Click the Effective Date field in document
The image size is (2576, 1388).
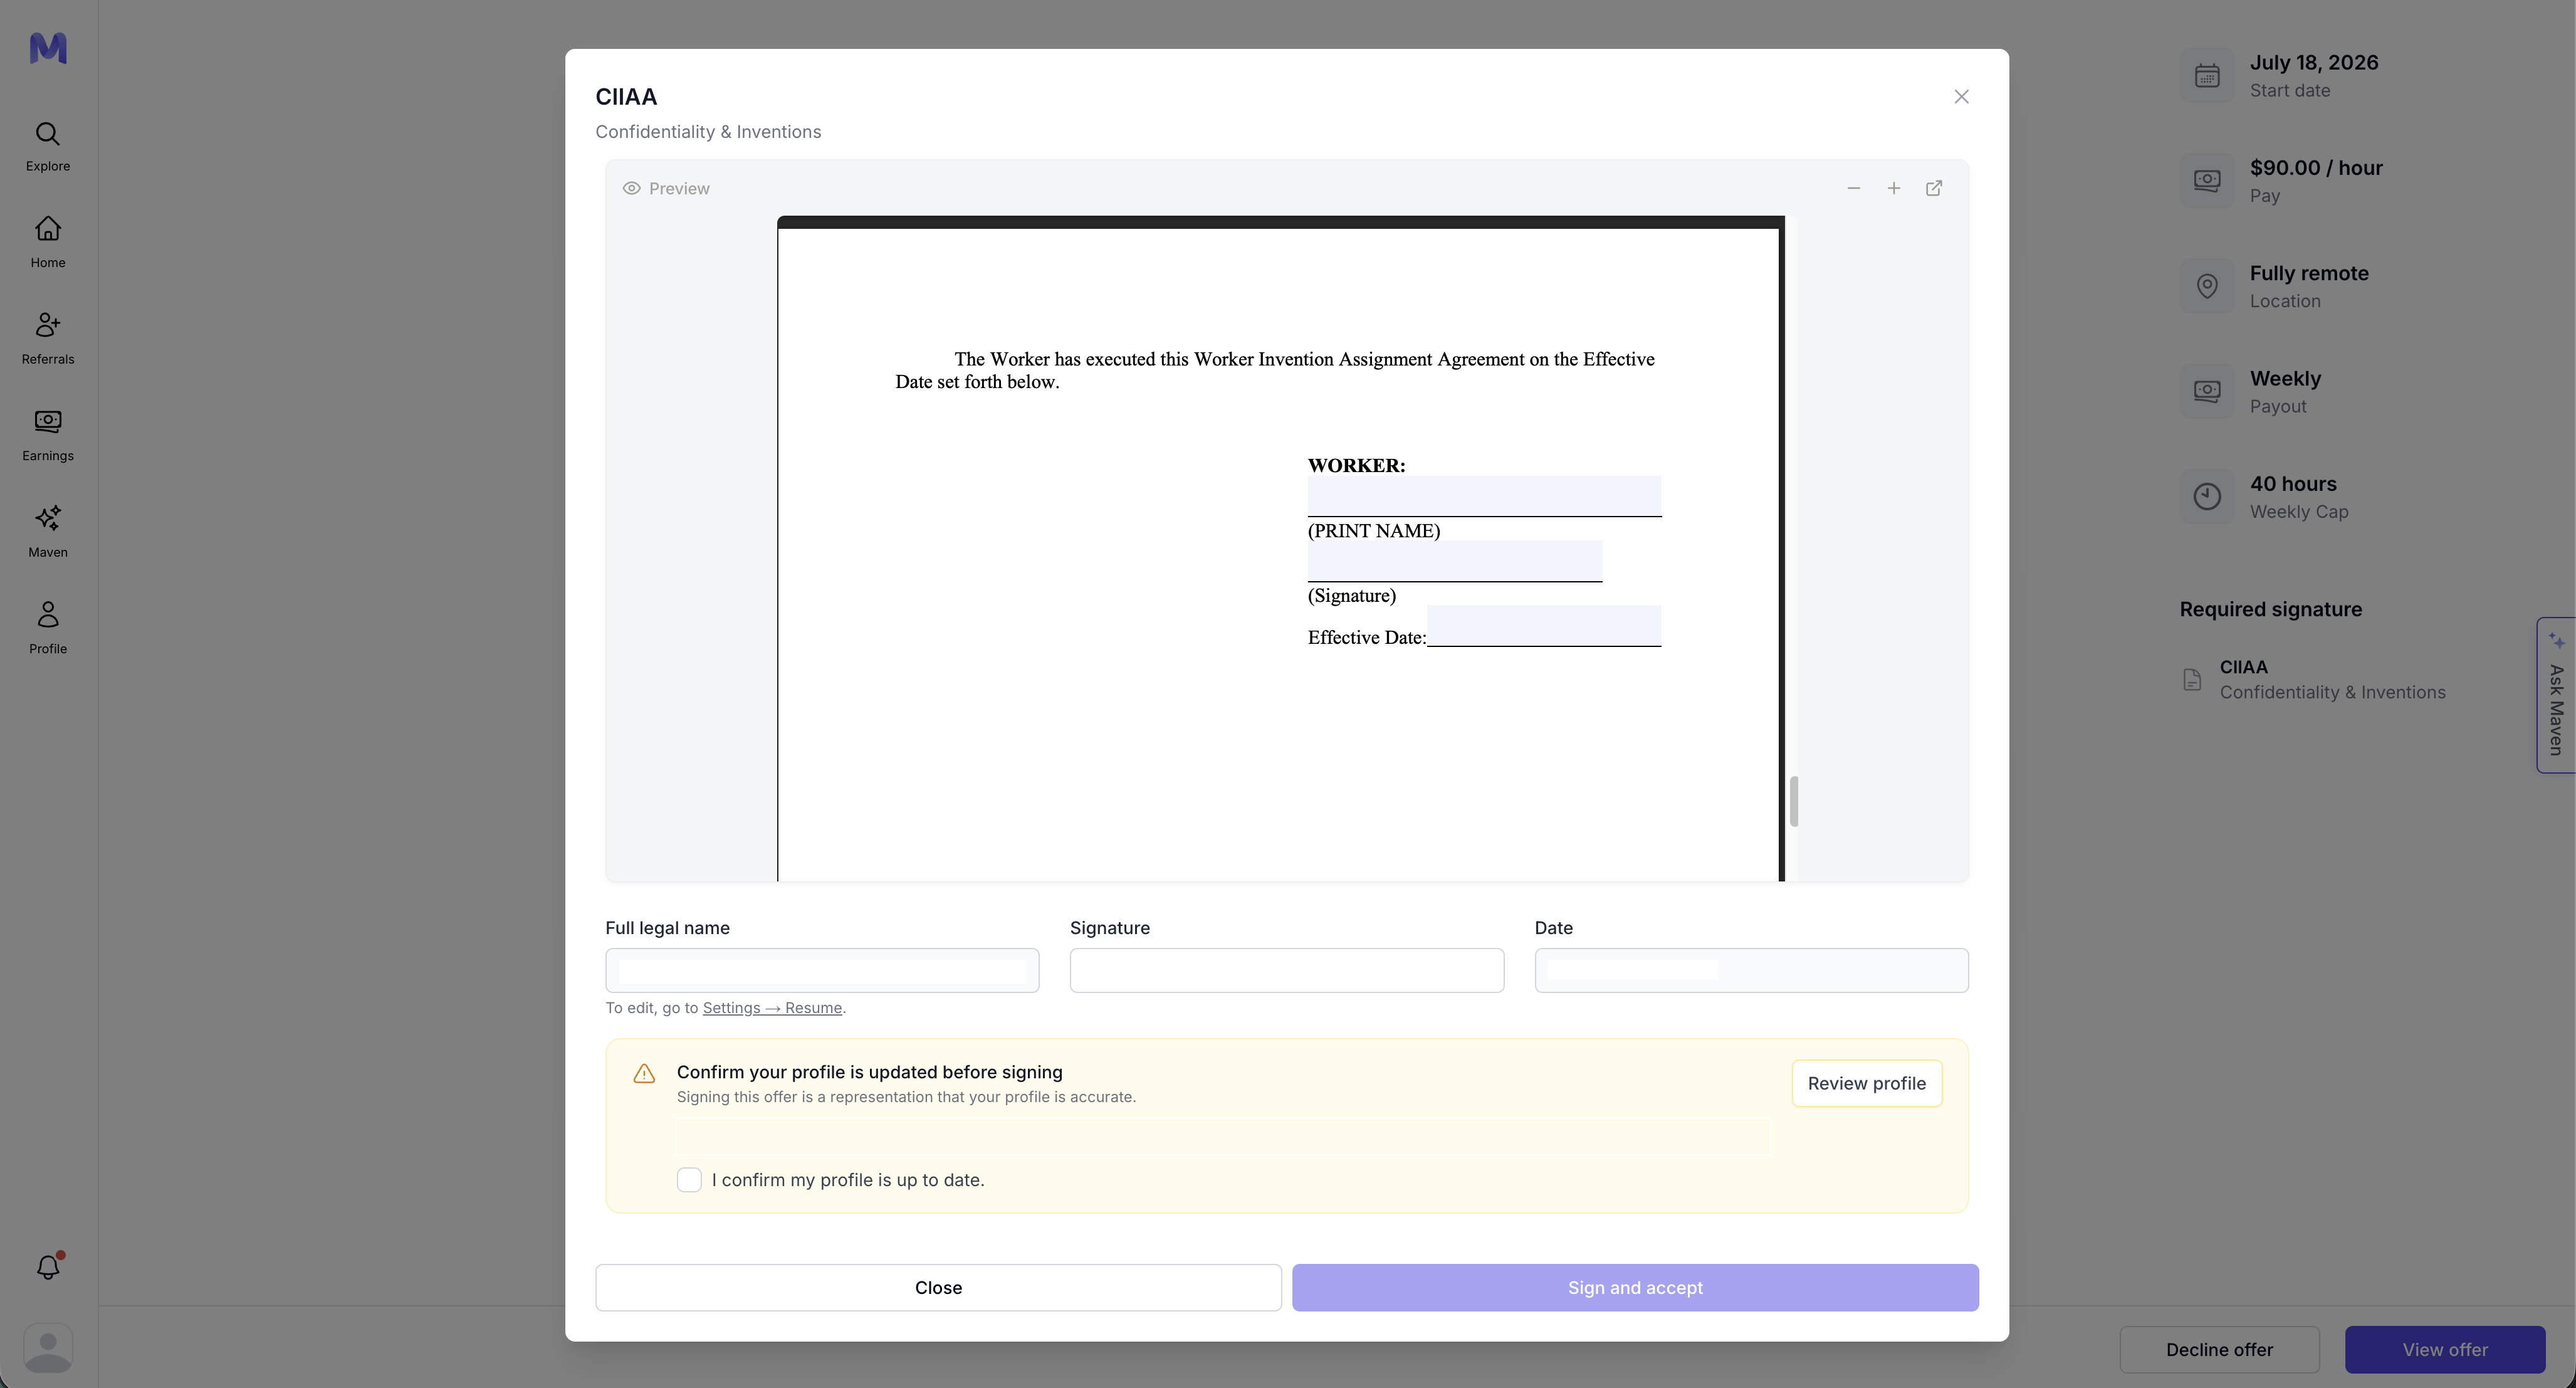(1544, 626)
